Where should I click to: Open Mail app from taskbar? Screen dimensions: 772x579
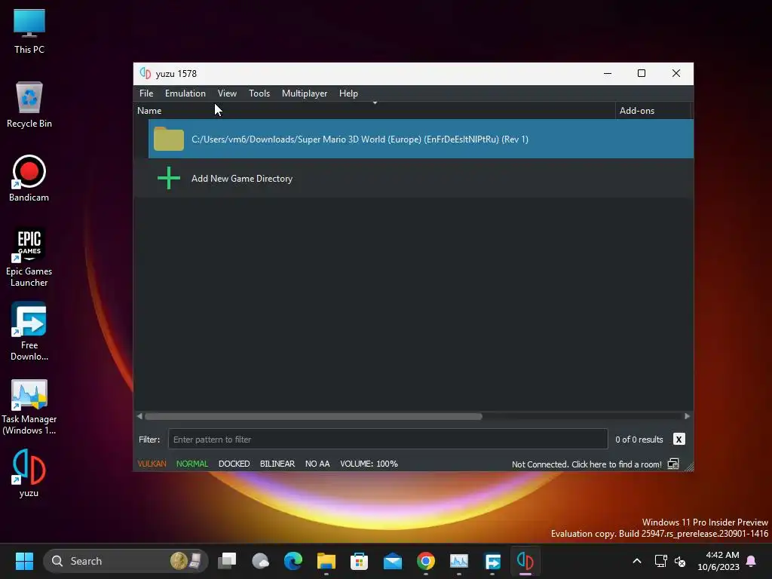tap(392, 561)
